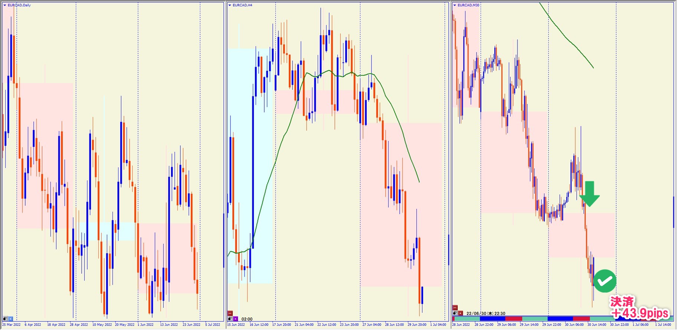Click the bomb icon in the M30 chart
The width and height of the screenshot is (677, 330).
click(455, 313)
